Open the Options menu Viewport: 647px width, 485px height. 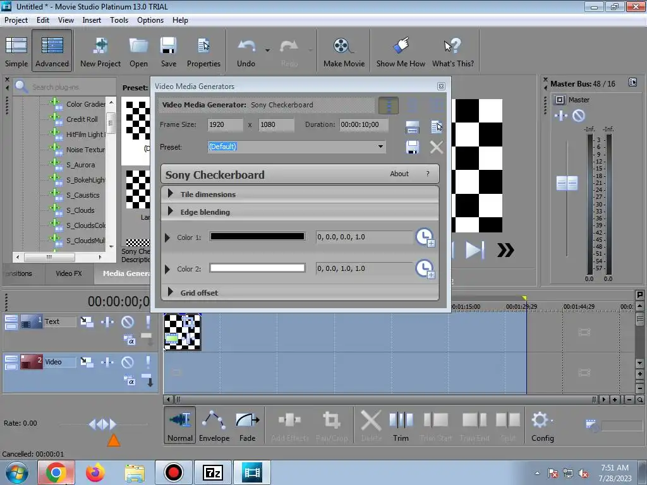pyautogui.click(x=150, y=20)
